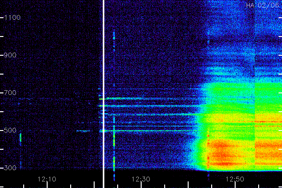Click the 1100 frequency axis label
The height and width of the screenshot is (188, 282).
tap(12, 18)
